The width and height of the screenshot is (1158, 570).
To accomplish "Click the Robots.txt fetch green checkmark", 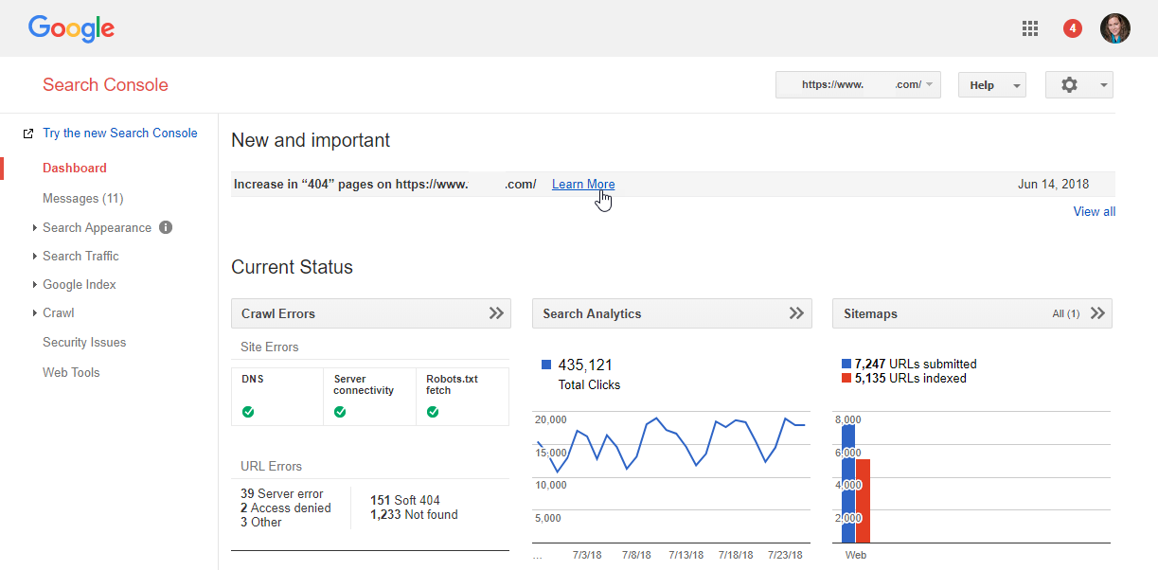I will coord(433,412).
